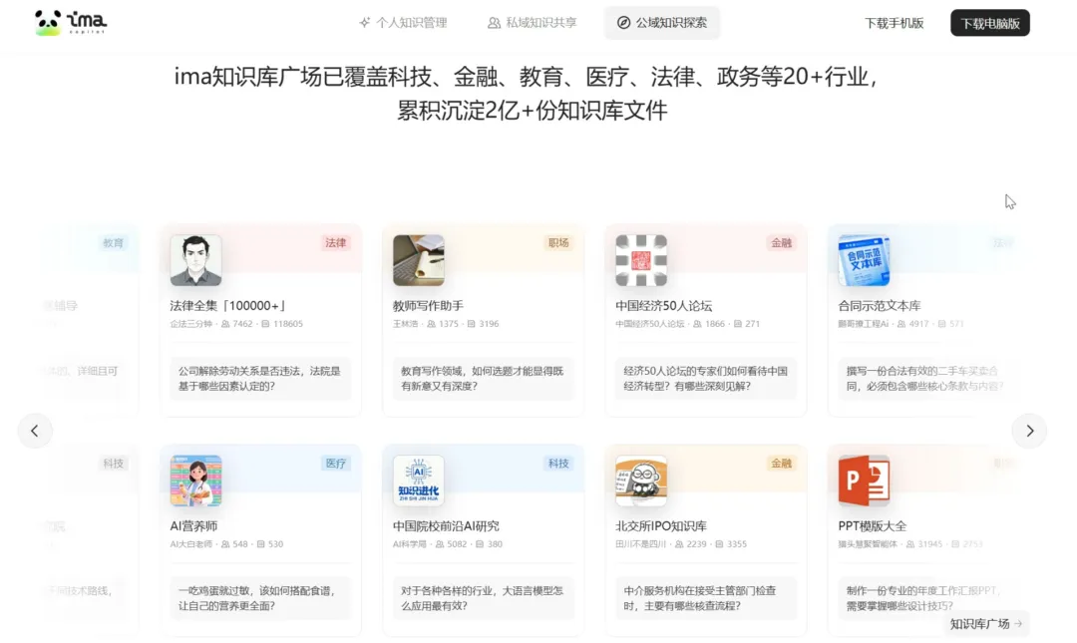The image size is (1077, 643).
Task: Click member icon next to 548
Action: point(225,544)
